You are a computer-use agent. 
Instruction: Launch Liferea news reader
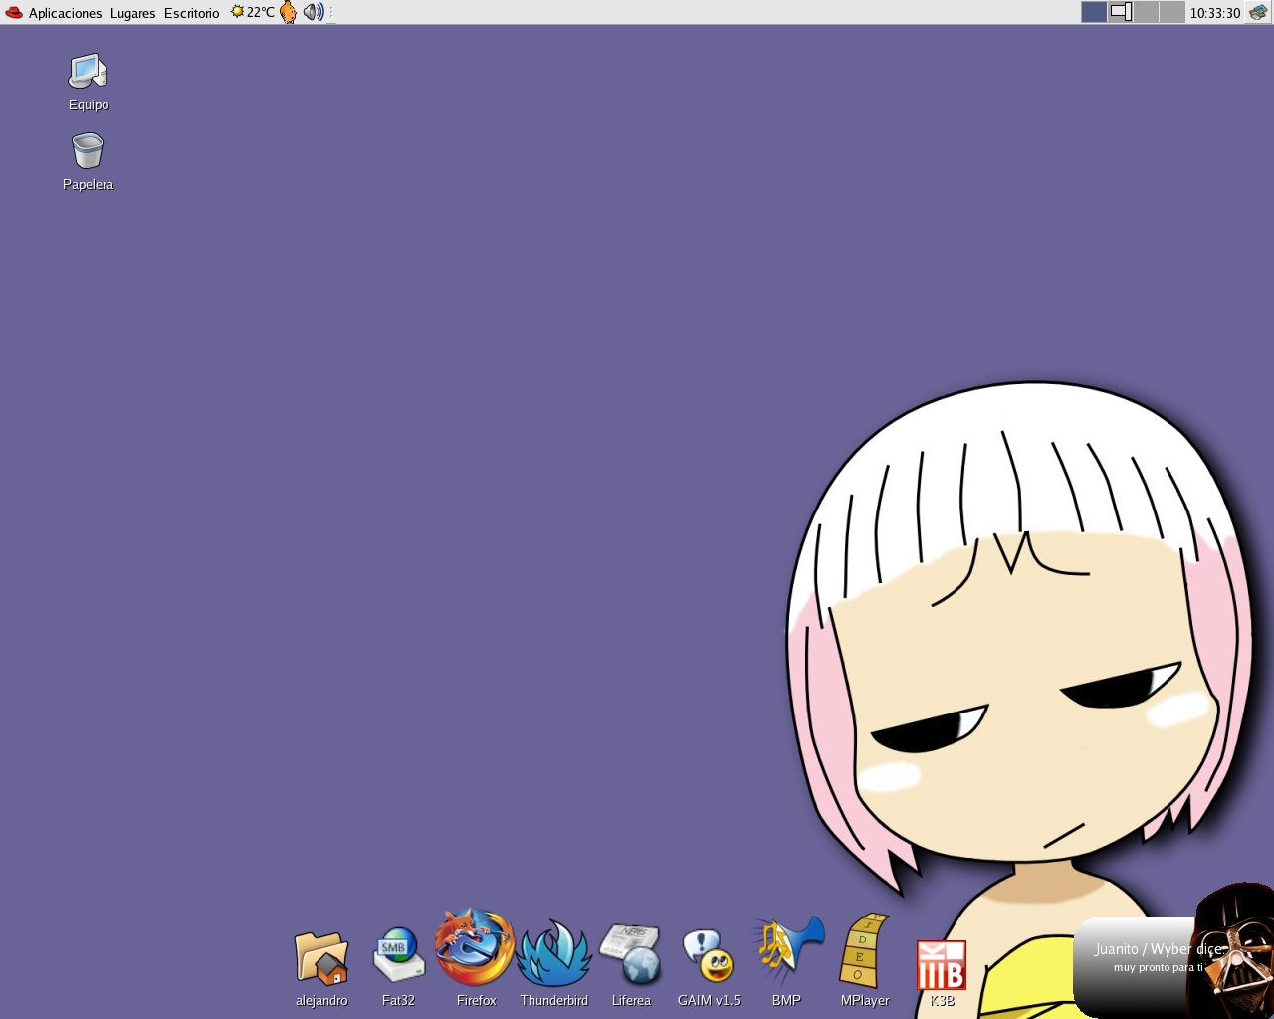click(x=631, y=965)
